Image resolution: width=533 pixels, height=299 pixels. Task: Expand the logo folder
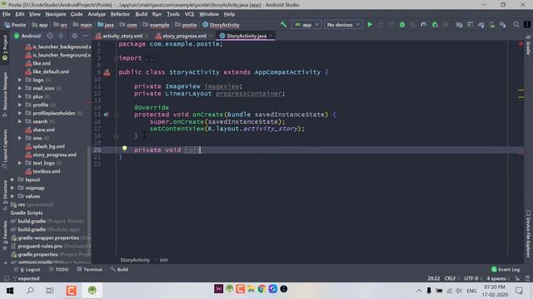(x=20, y=80)
